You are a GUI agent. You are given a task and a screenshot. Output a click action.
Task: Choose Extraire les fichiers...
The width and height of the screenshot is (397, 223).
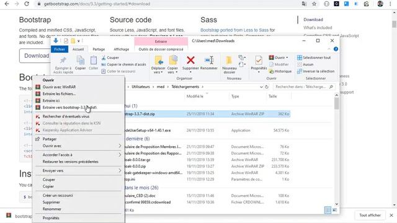click(x=79, y=94)
